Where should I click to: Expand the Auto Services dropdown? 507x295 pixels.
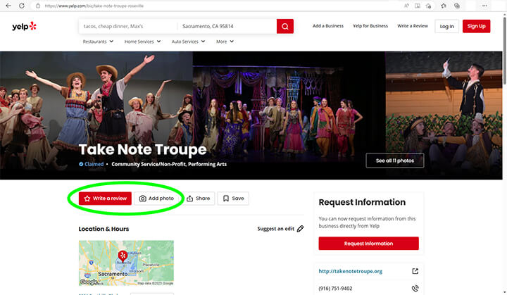coord(188,42)
